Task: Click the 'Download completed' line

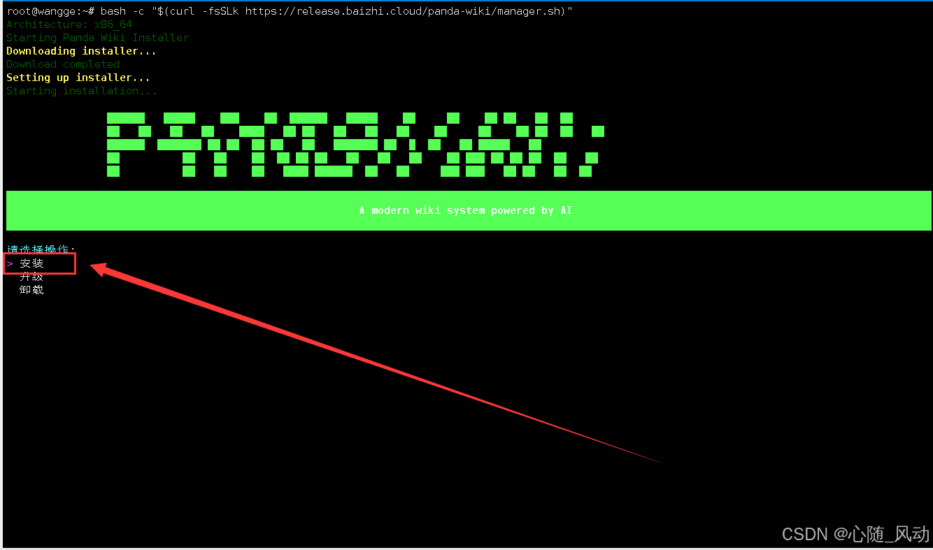Action: pos(63,64)
